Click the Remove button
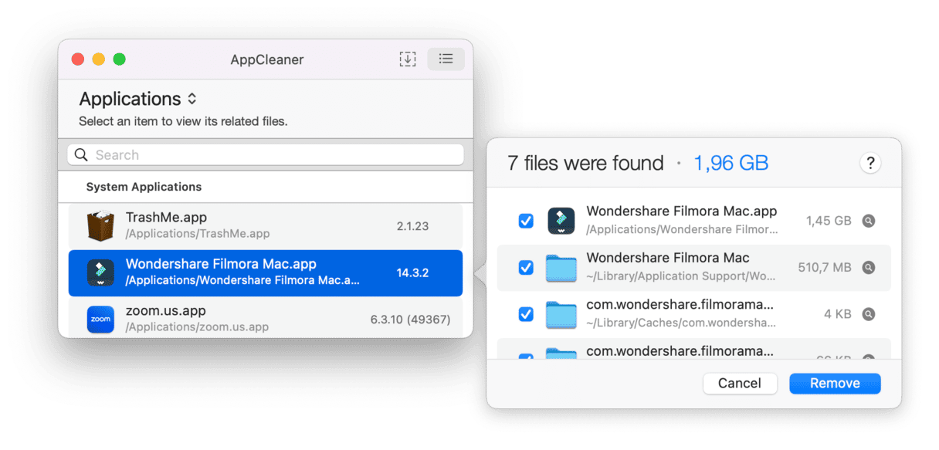Viewport: 939px width, 450px height. point(835,384)
